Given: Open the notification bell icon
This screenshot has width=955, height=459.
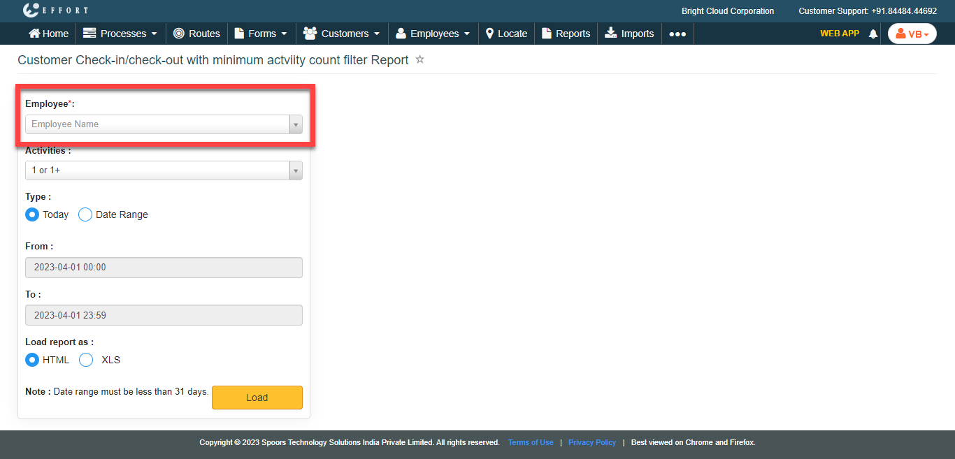Looking at the screenshot, I should click(x=873, y=34).
